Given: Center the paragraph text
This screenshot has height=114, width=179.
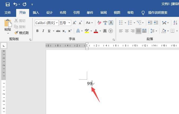Looking at the screenshot, I should 127,31.
